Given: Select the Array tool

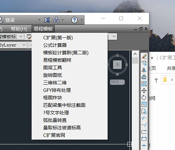Looking at the screenshot, I should coord(144,84).
